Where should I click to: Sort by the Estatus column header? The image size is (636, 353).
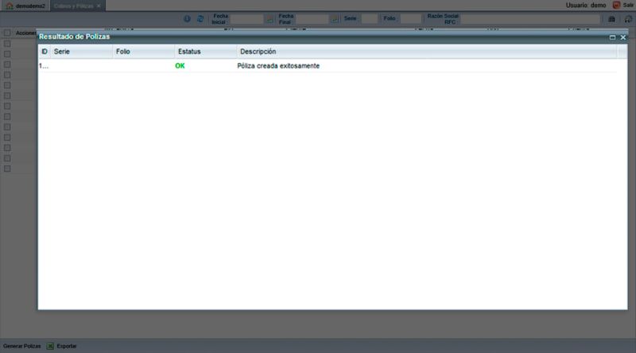tap(206, 52)
